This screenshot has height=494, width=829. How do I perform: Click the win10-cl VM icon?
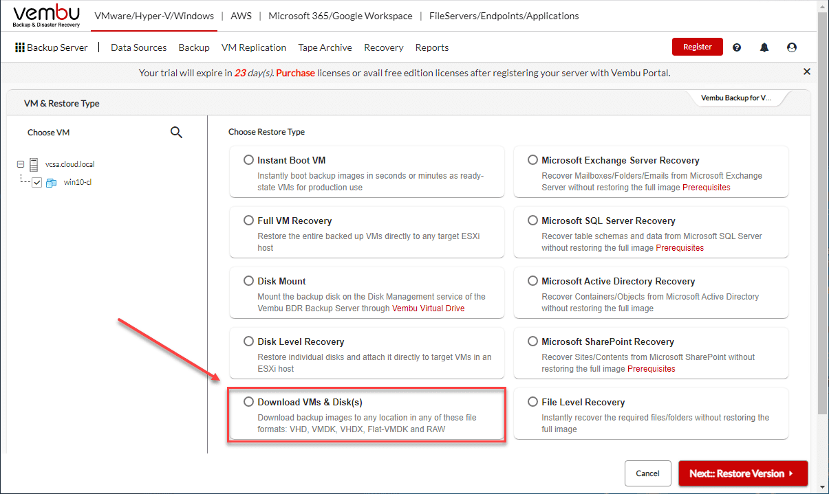51,183
